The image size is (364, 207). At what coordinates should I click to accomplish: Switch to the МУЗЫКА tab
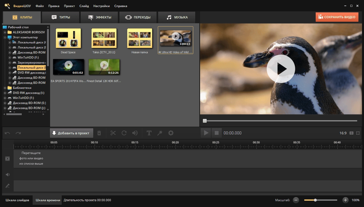[177, 17]
